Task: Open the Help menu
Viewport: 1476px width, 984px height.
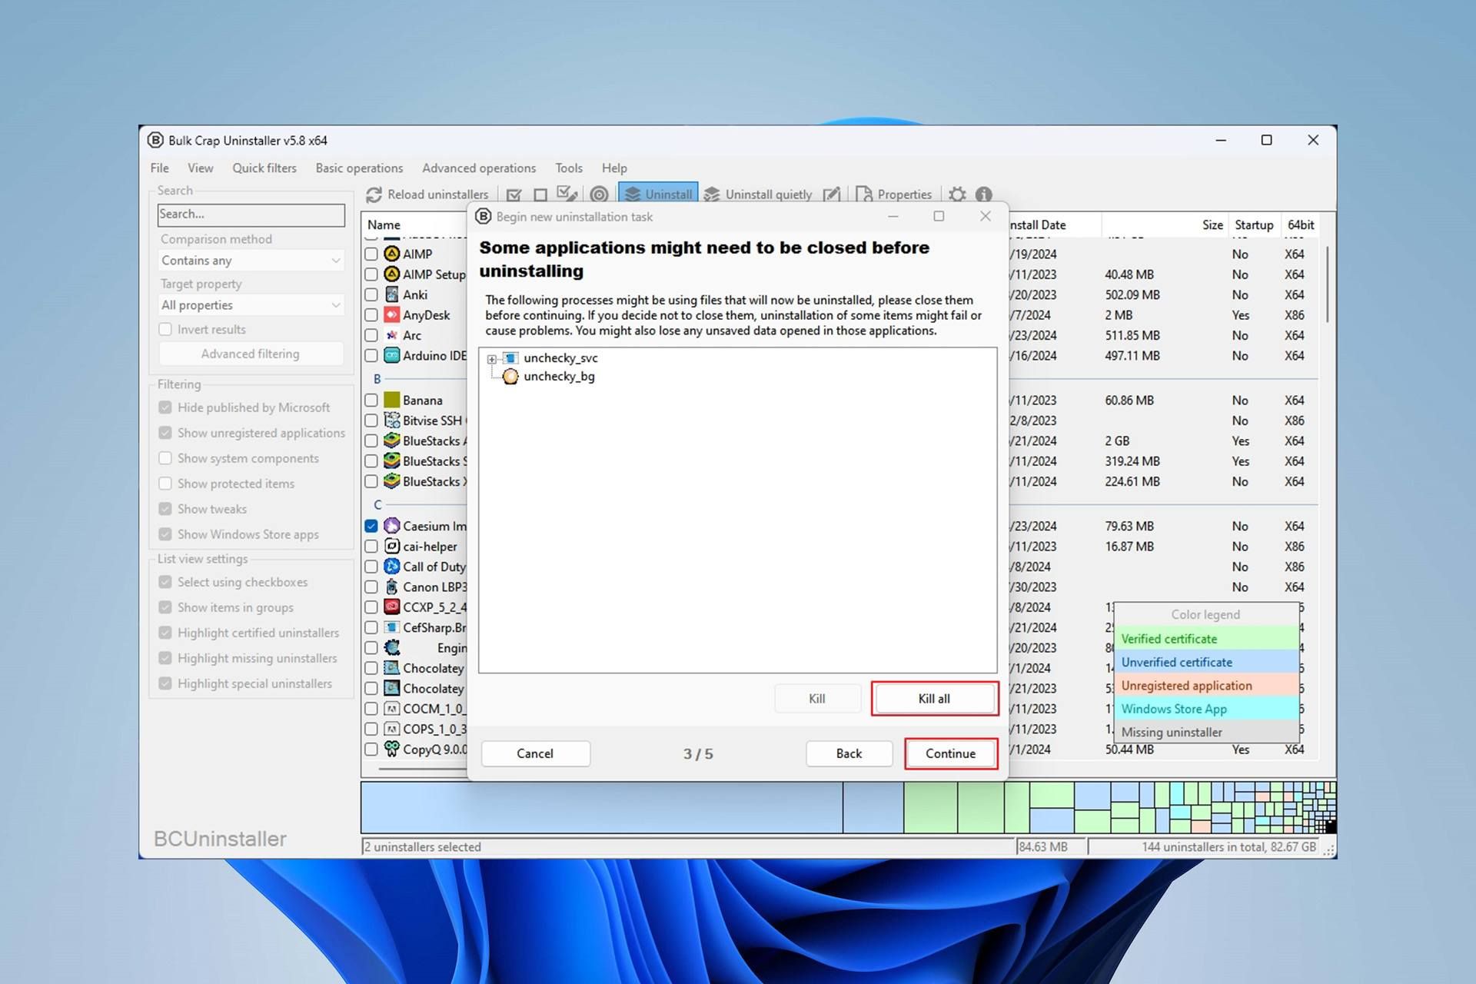Action: pos(614,168)
